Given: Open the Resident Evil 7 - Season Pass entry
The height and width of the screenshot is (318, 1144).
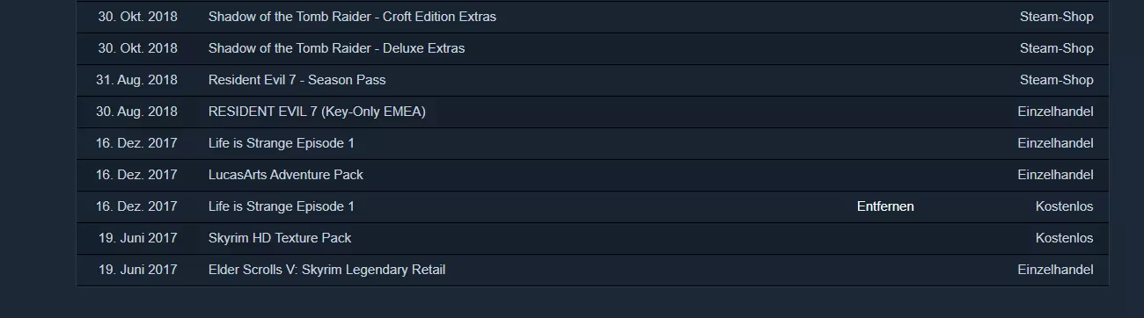Looking at the screenshot, I should [297, 80].
